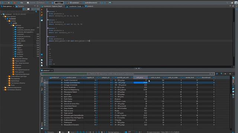Click the fetch size 200 field
Screen dimensions: 238x133
131,132
